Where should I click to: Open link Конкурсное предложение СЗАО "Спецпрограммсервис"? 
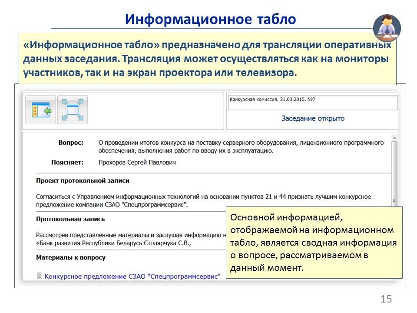132,276
